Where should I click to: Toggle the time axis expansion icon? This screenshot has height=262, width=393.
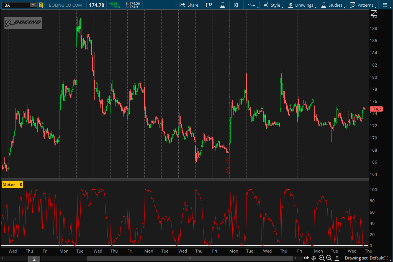coord(306,258)
